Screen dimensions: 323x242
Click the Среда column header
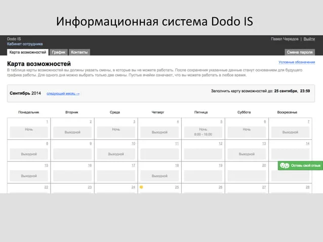click(x=115, y=112)
